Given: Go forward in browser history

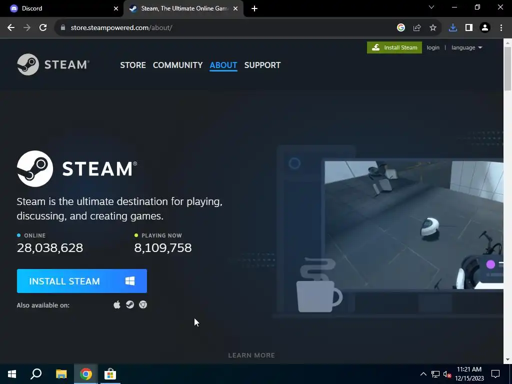Looking at the screenshot, I should click(27, 28).
